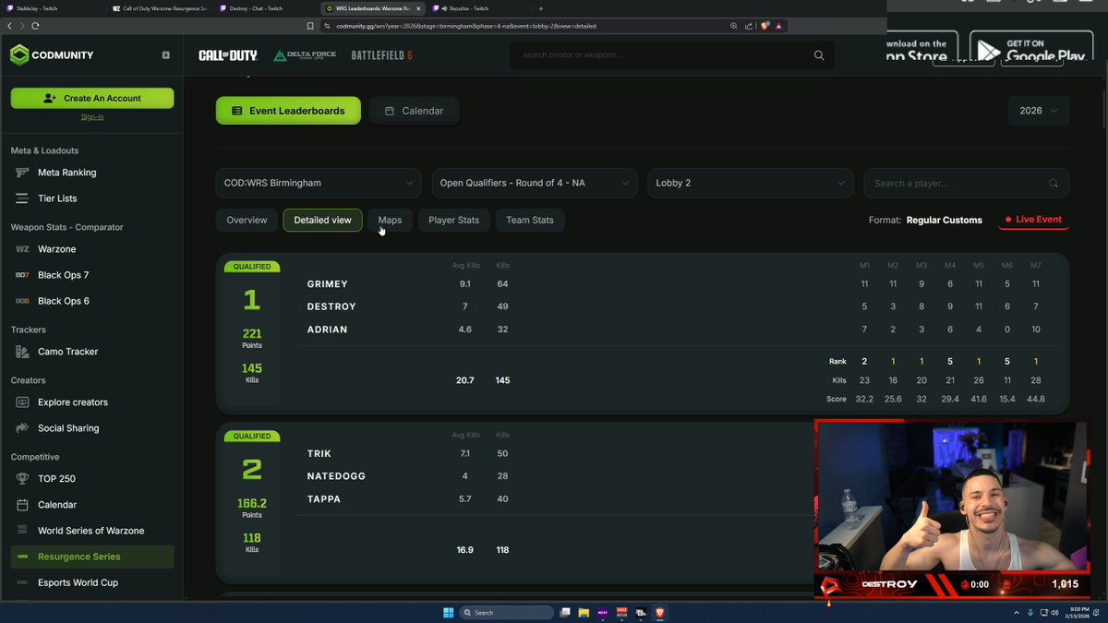
Task: Click the Codmunity logo
Action: tap(52, 55)
